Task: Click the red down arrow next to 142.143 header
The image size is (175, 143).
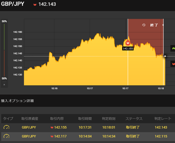Action: [x=35, y=5]
